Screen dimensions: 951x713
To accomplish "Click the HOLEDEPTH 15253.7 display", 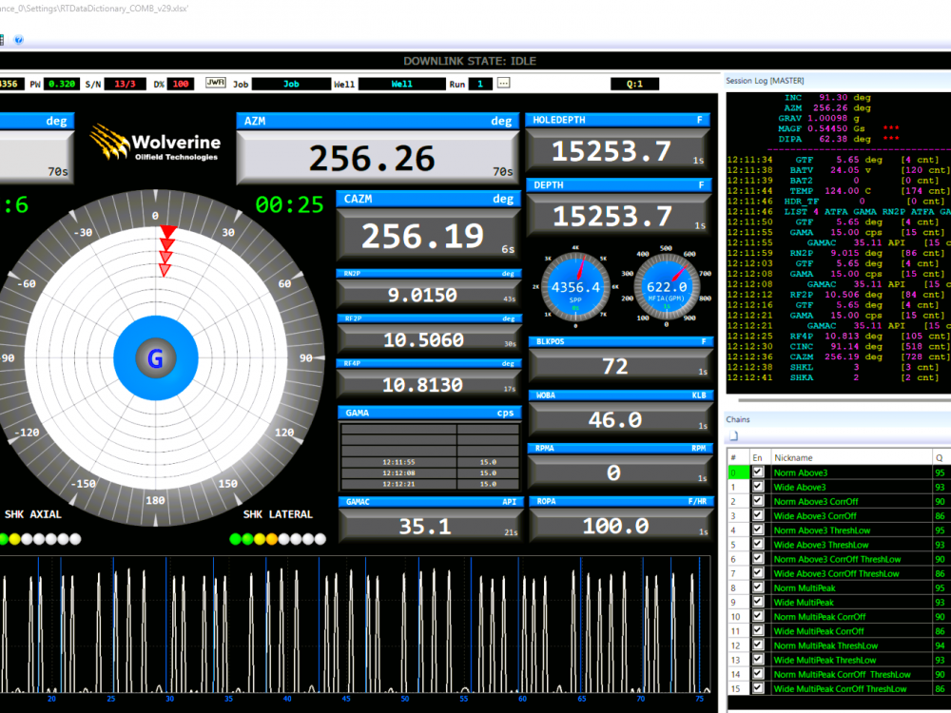I will 617,151.
